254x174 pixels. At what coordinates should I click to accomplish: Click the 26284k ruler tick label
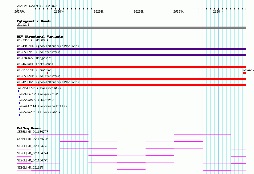pos(218,11)
